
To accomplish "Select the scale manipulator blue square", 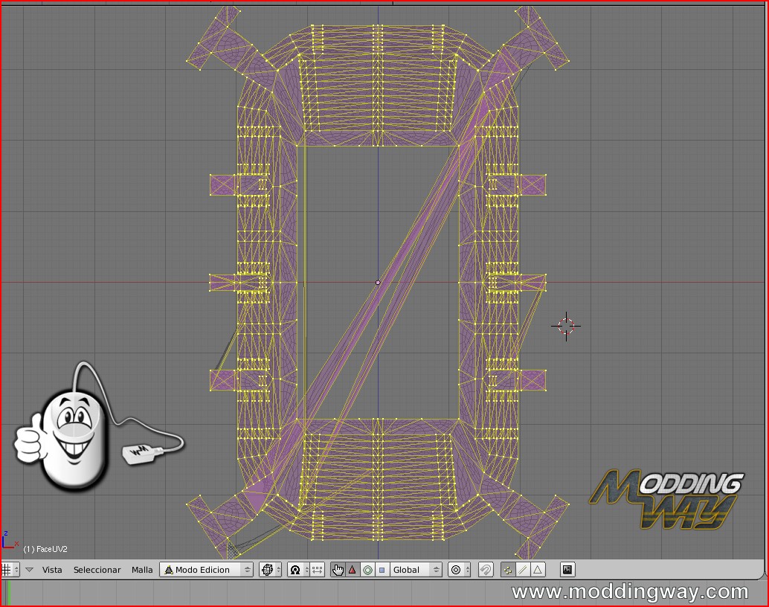I will [x=382, y=570].
